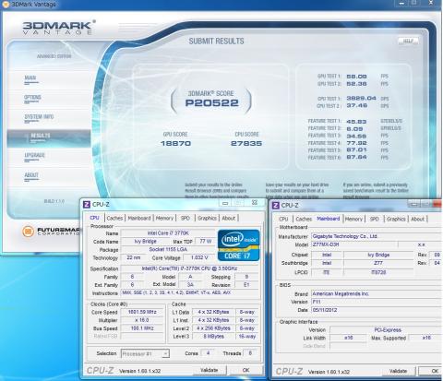Click the manufacturer Gigabyte Technology Co., Ltd.

[377, 236]
